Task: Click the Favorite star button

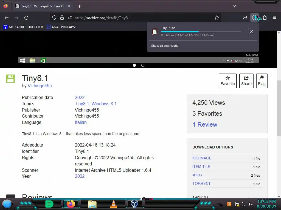Action: [227, 81]
